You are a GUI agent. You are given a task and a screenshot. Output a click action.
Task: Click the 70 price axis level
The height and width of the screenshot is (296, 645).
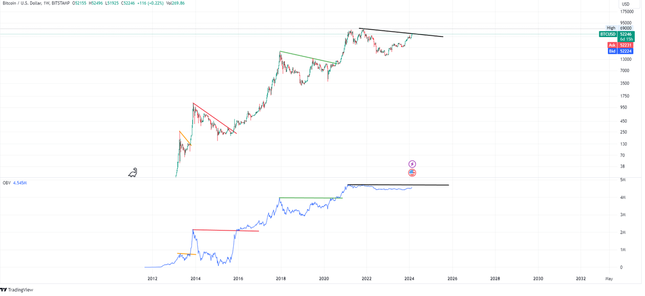coord(622,155)
